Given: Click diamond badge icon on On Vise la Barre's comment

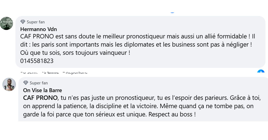Looking at the screenshot, I should click(x=26, y=83).
